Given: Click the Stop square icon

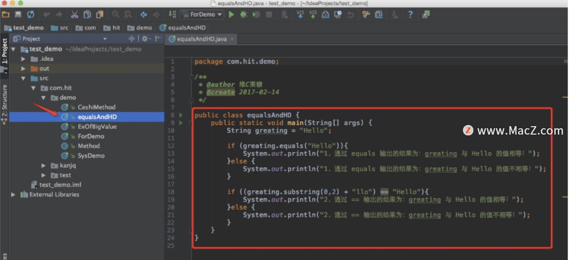Looking at the screenshot, I should (x=269, y=15).
